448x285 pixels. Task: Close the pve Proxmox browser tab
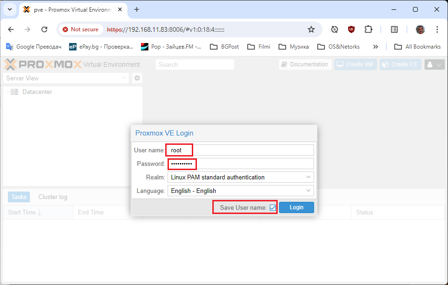[x=120, y=9]
